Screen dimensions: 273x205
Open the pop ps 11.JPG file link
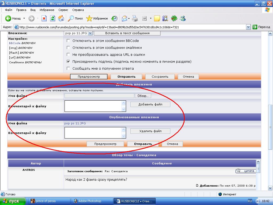[x=75, y=123]
